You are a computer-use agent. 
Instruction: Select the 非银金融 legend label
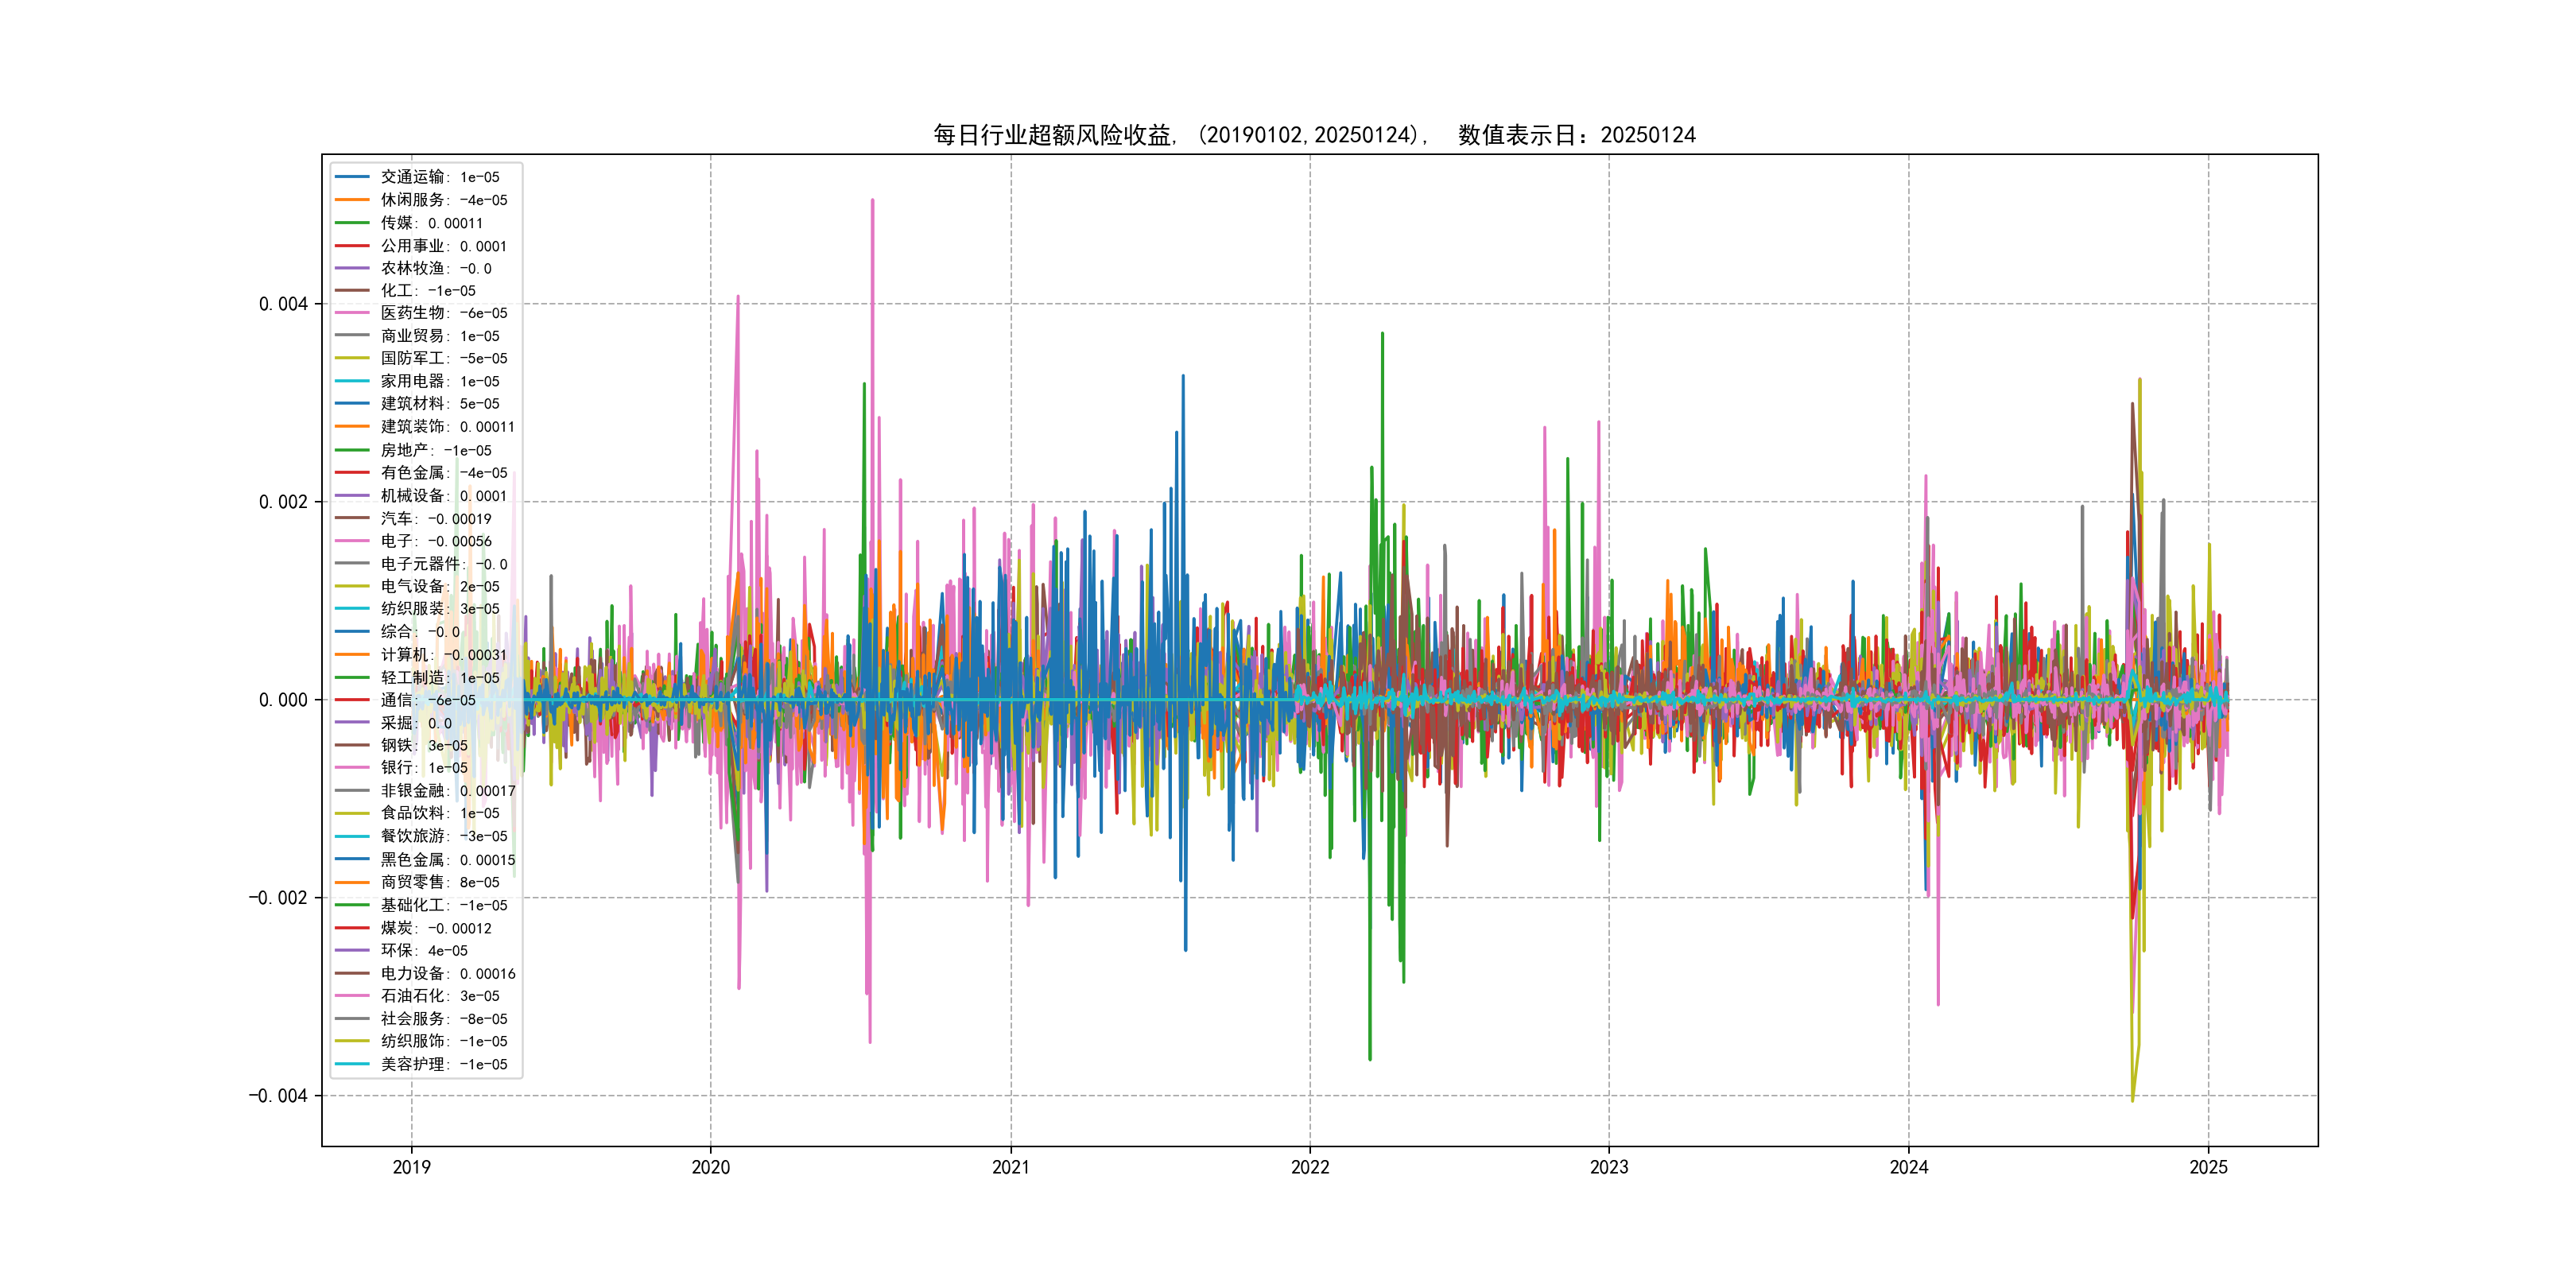tap(447, 791)
